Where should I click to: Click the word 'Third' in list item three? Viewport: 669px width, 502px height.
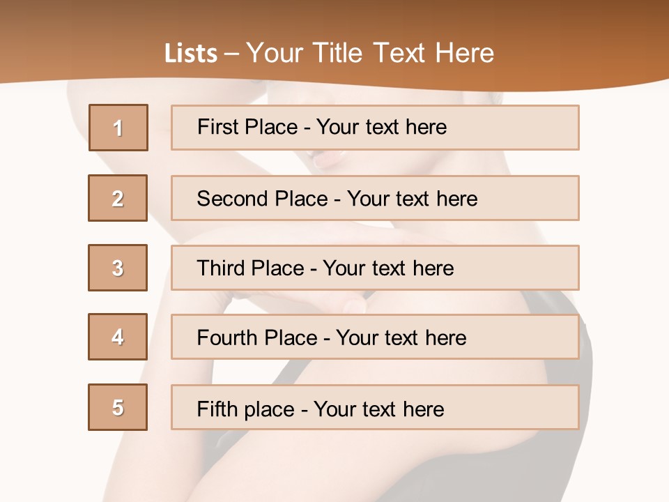click(220, 268)
